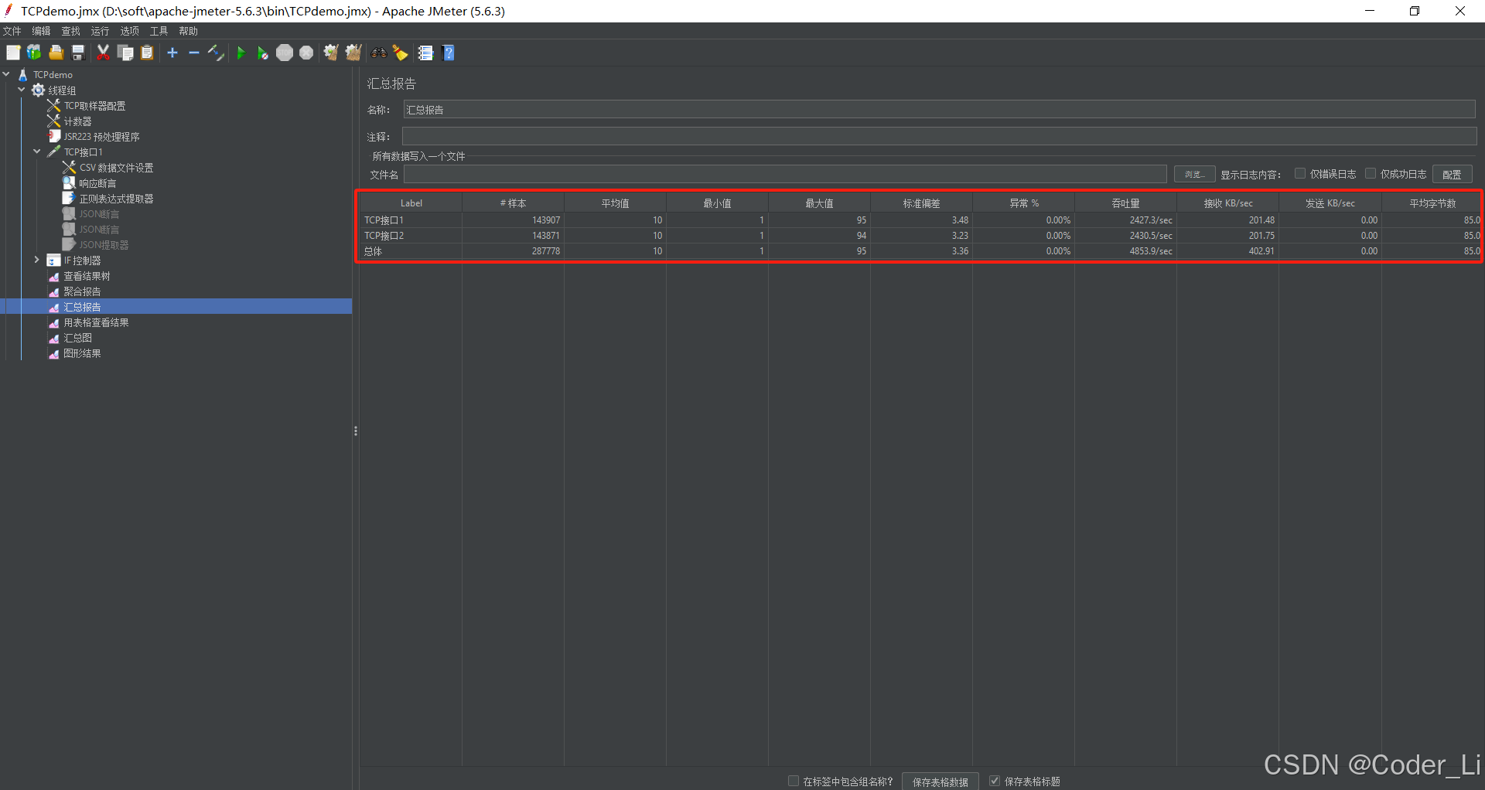The height and width of the screenshot is (790, 1485).
Task: Click the TCP接口2 row label cell
Action: click(411, 236)
